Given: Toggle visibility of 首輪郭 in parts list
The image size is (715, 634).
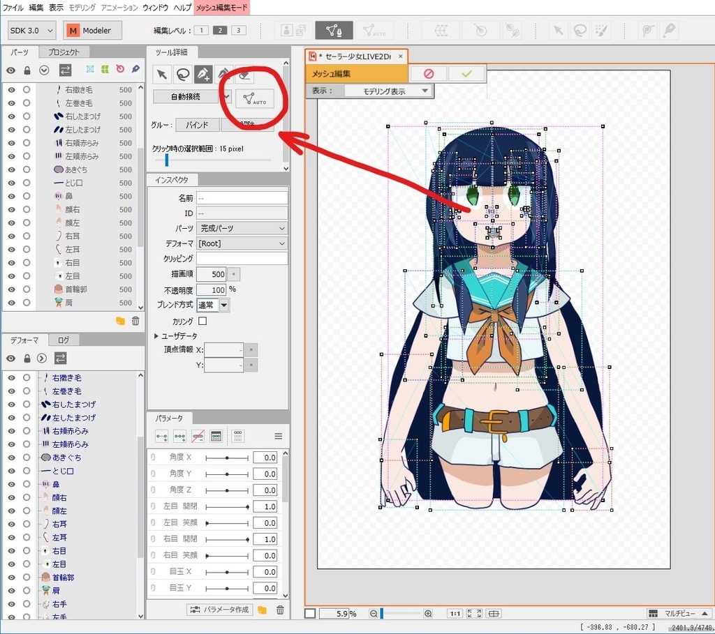Looking at the screenshot, I should point(11,289).
